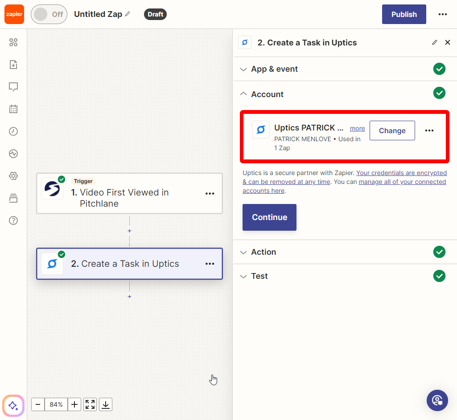Expand the App & event section
This screenshot has width=457, height=420.
[345, 69]
